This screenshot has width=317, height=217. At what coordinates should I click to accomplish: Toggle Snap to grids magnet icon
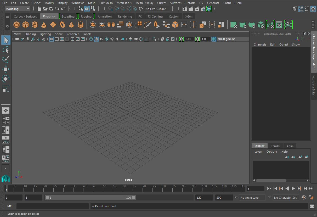tap(111, 9)
